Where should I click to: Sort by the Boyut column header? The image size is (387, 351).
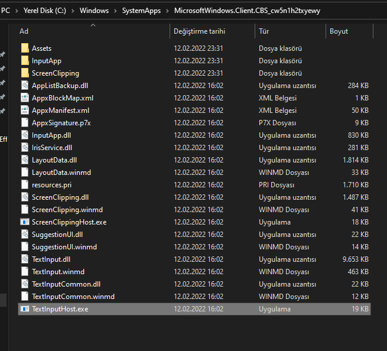click(x=339, y=31)
